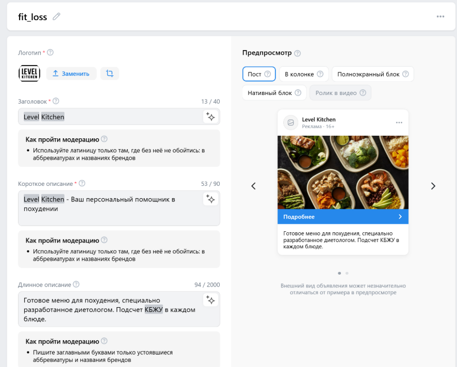Click the AI sparkle icon in the Заголовок field
Viewport: 457px width, 367px height.
[x=210, y=117]
